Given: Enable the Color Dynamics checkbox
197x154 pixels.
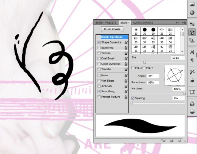Looking at the screenshot, I should tap(99, 64).
